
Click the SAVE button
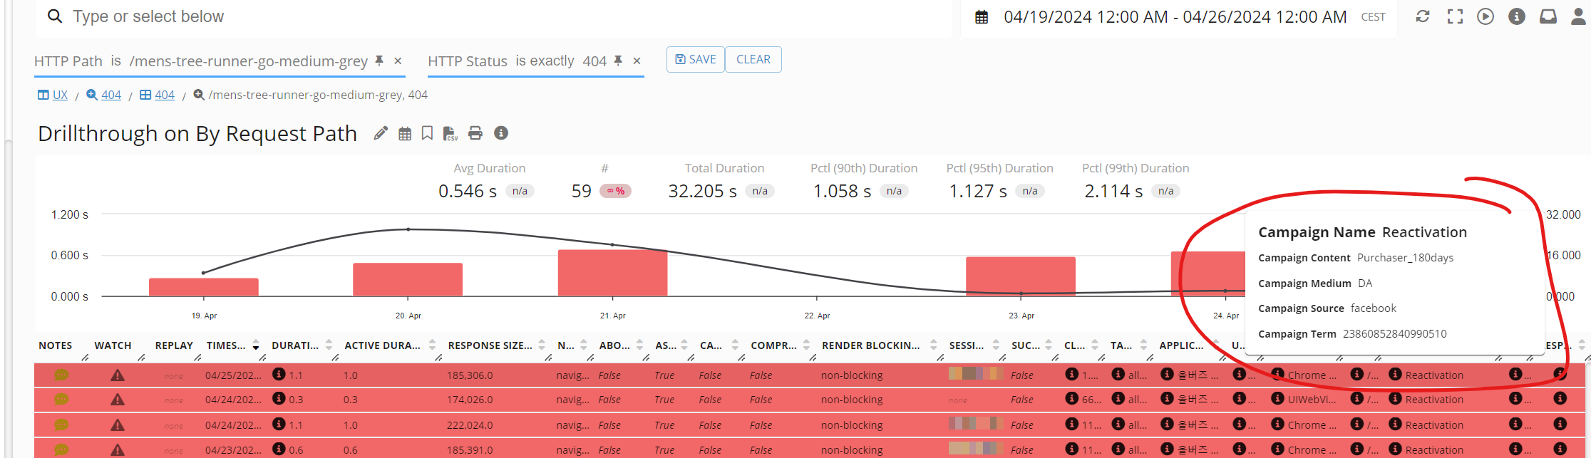point(696,59)
